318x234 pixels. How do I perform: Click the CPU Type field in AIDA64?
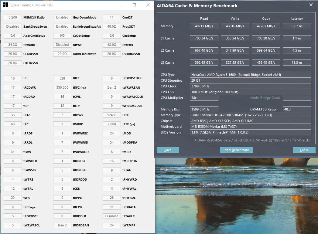point(251,75)
